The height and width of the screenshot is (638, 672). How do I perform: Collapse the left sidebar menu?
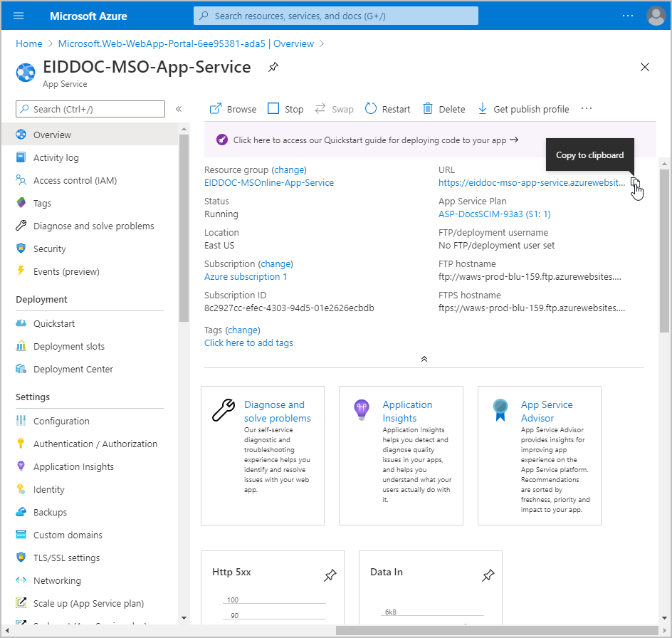click(x=179, y=109)
